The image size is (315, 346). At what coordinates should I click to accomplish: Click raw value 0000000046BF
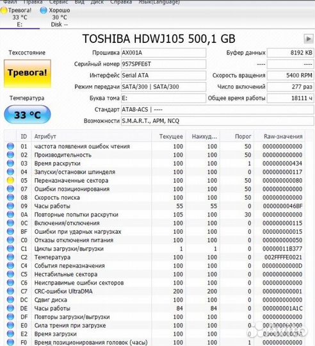click(282, 206)
